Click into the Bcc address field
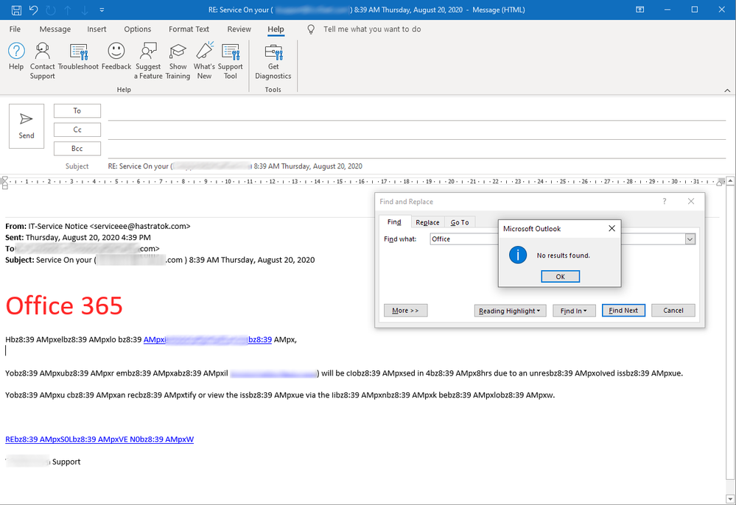Screen dimensions: 736x505 click(417, 149)
